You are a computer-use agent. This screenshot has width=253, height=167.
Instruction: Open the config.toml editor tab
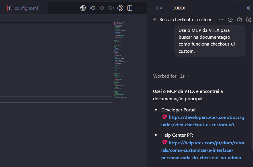tap(25, 8)
